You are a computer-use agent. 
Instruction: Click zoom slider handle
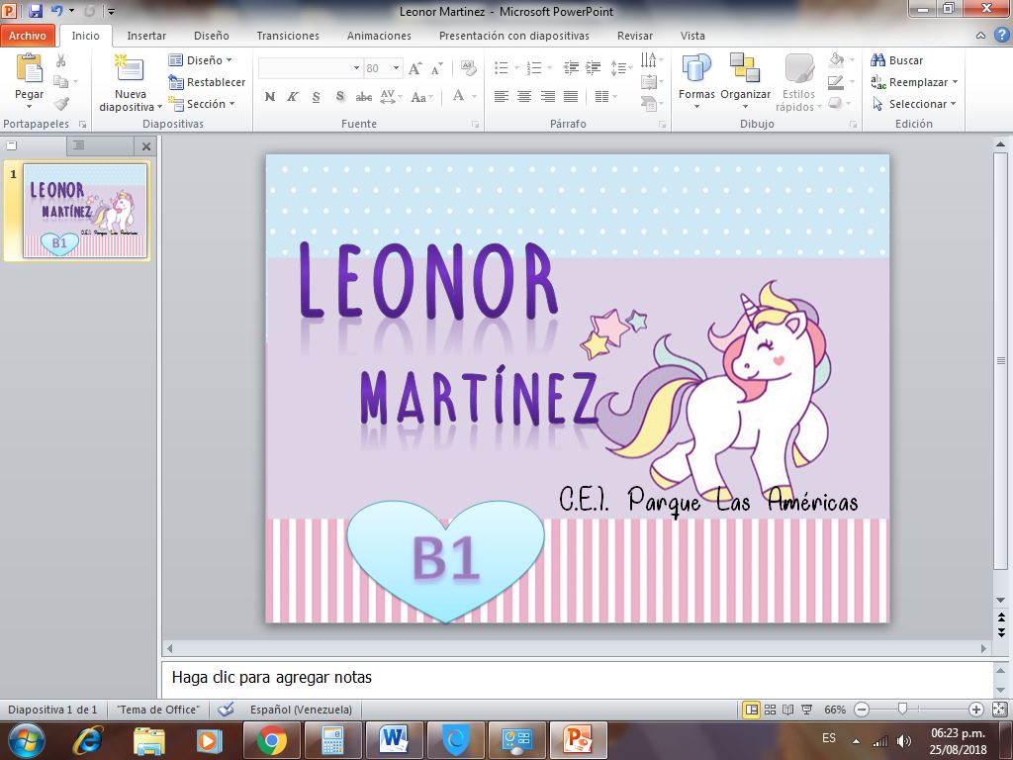click(903, 710)
